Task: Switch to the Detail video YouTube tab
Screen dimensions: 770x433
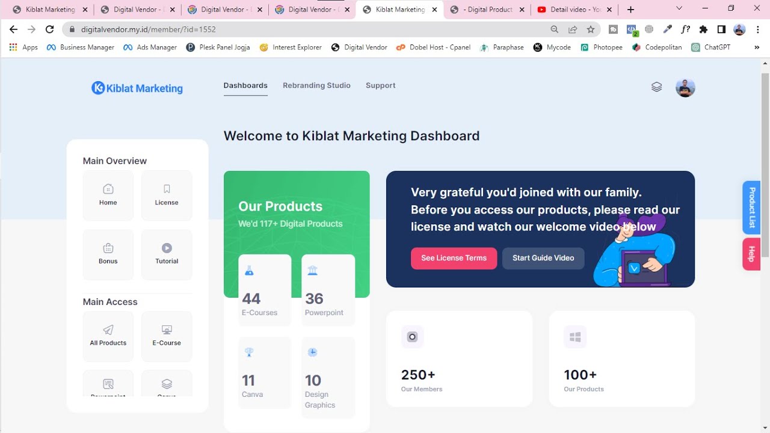Action: click(574, 10)
